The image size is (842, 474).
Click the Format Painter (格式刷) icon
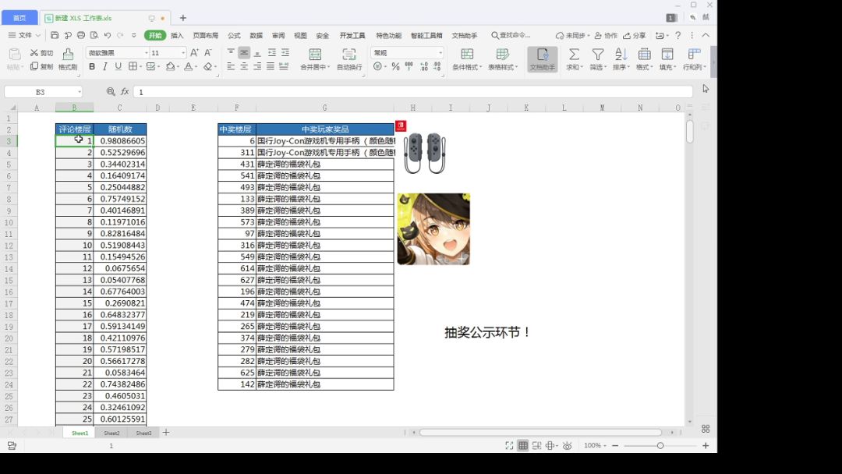[68, 54]
